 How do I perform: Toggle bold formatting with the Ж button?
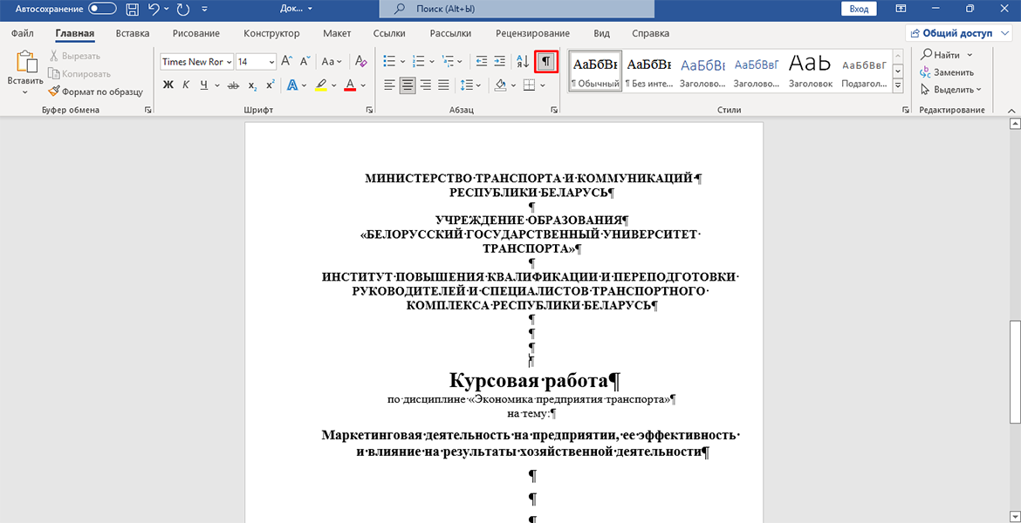pos(168,85)
